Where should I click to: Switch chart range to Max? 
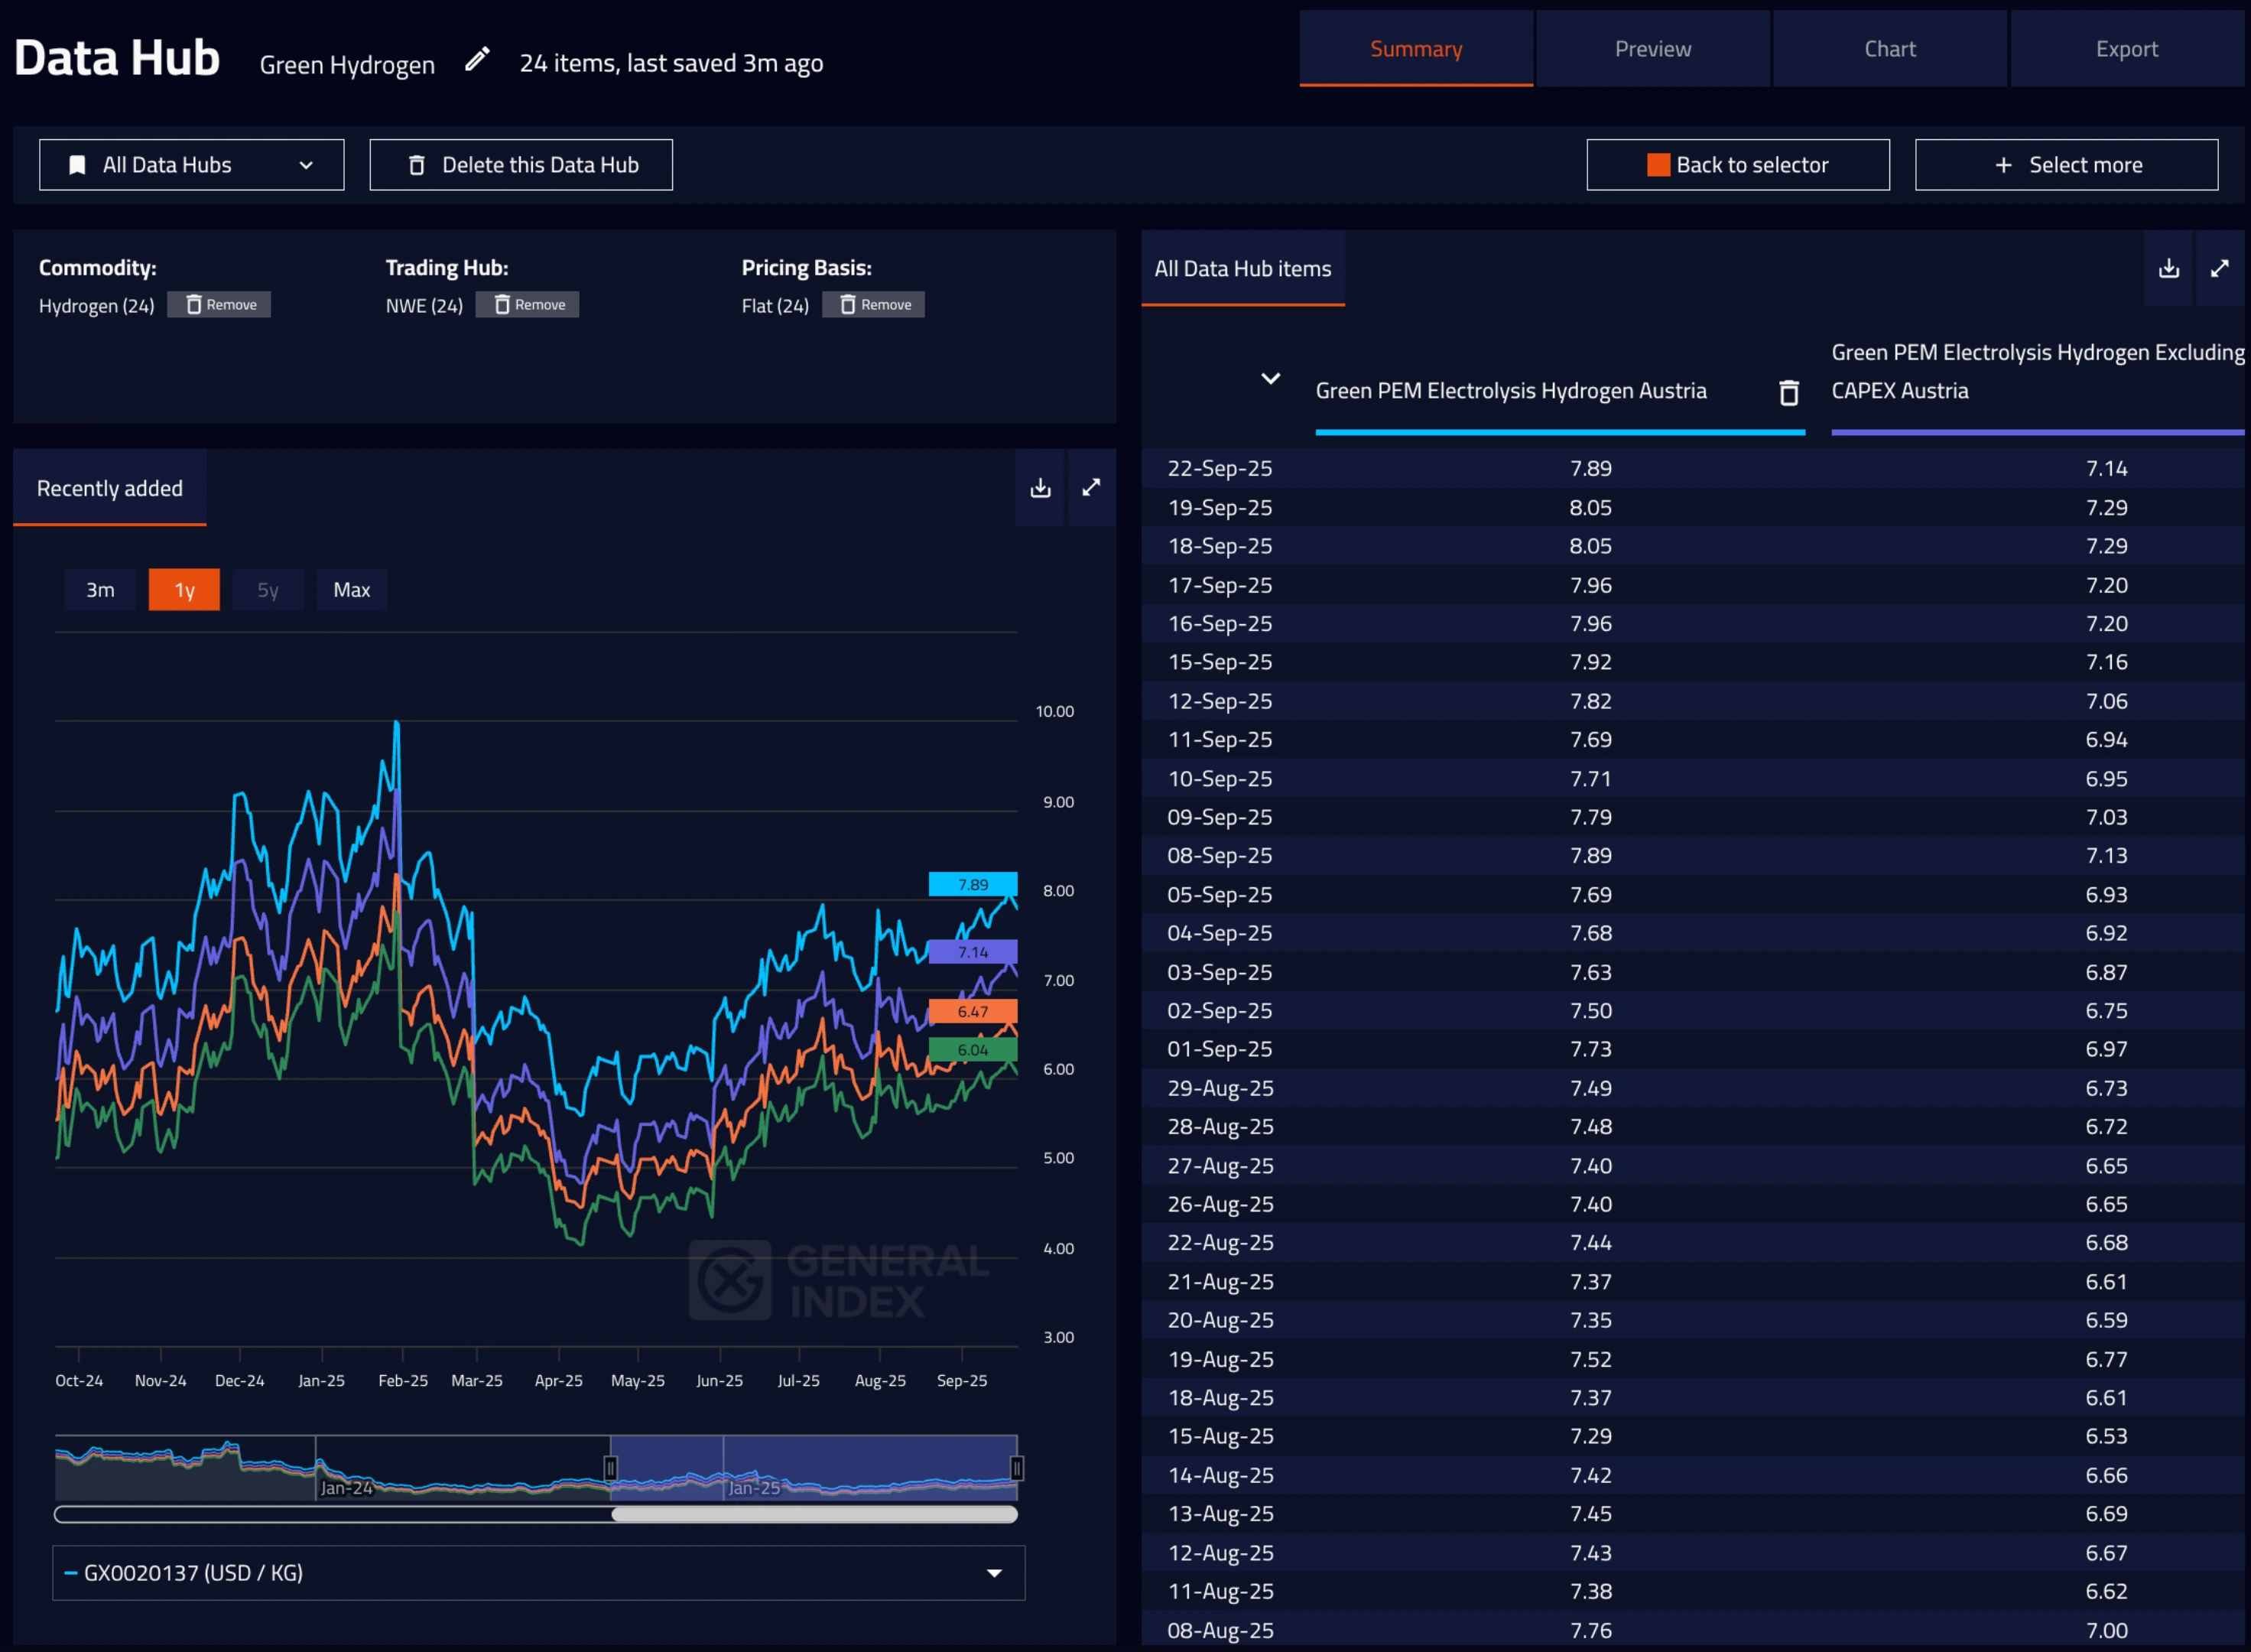click(x=352, y=590)
